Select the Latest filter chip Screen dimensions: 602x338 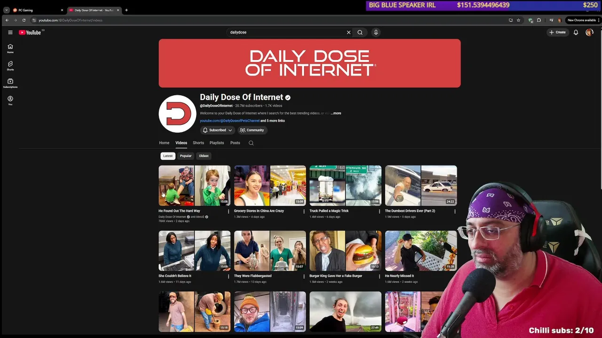[x=168, y=156]
